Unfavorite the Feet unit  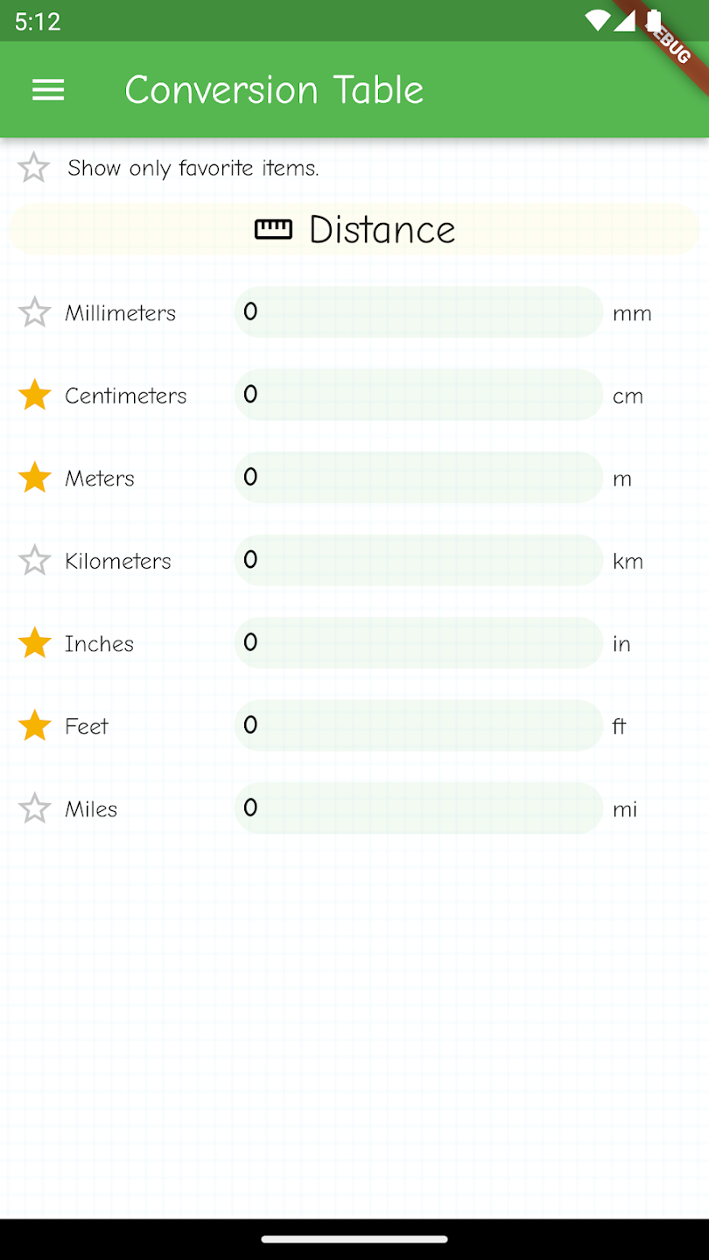[x=33, y=725]
